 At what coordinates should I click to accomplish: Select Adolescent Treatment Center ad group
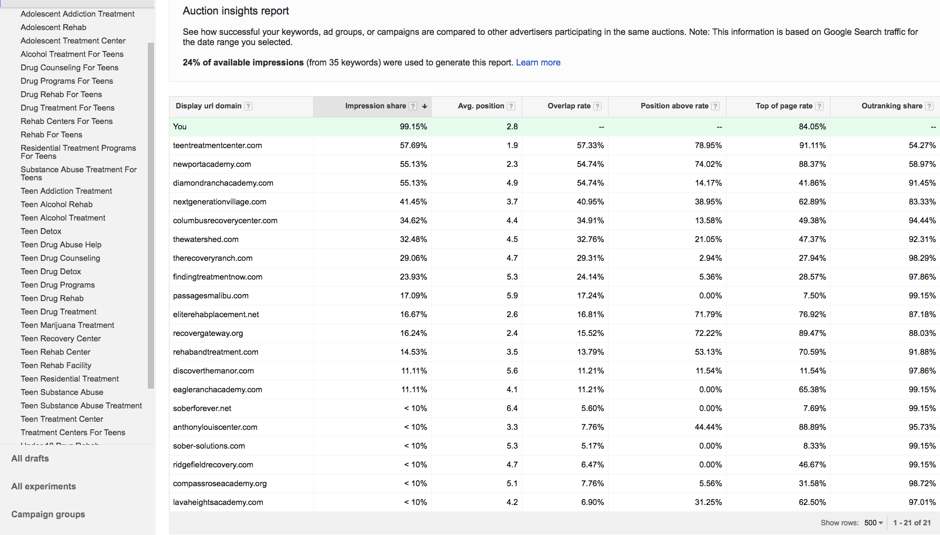[73, 41]
